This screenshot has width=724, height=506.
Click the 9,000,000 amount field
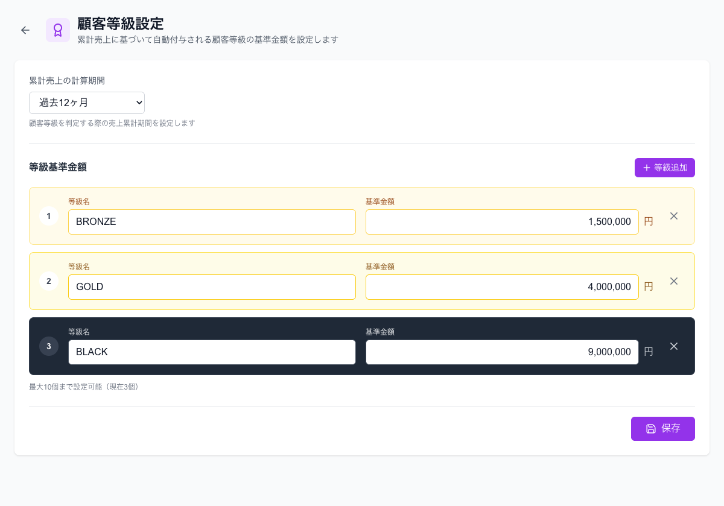click(502, 352)
